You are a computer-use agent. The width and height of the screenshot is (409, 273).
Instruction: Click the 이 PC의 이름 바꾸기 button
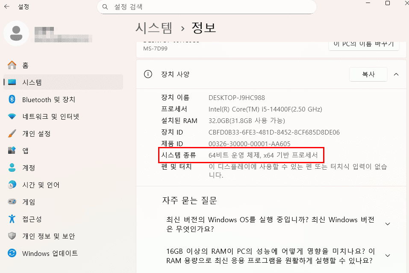point(364,43)
